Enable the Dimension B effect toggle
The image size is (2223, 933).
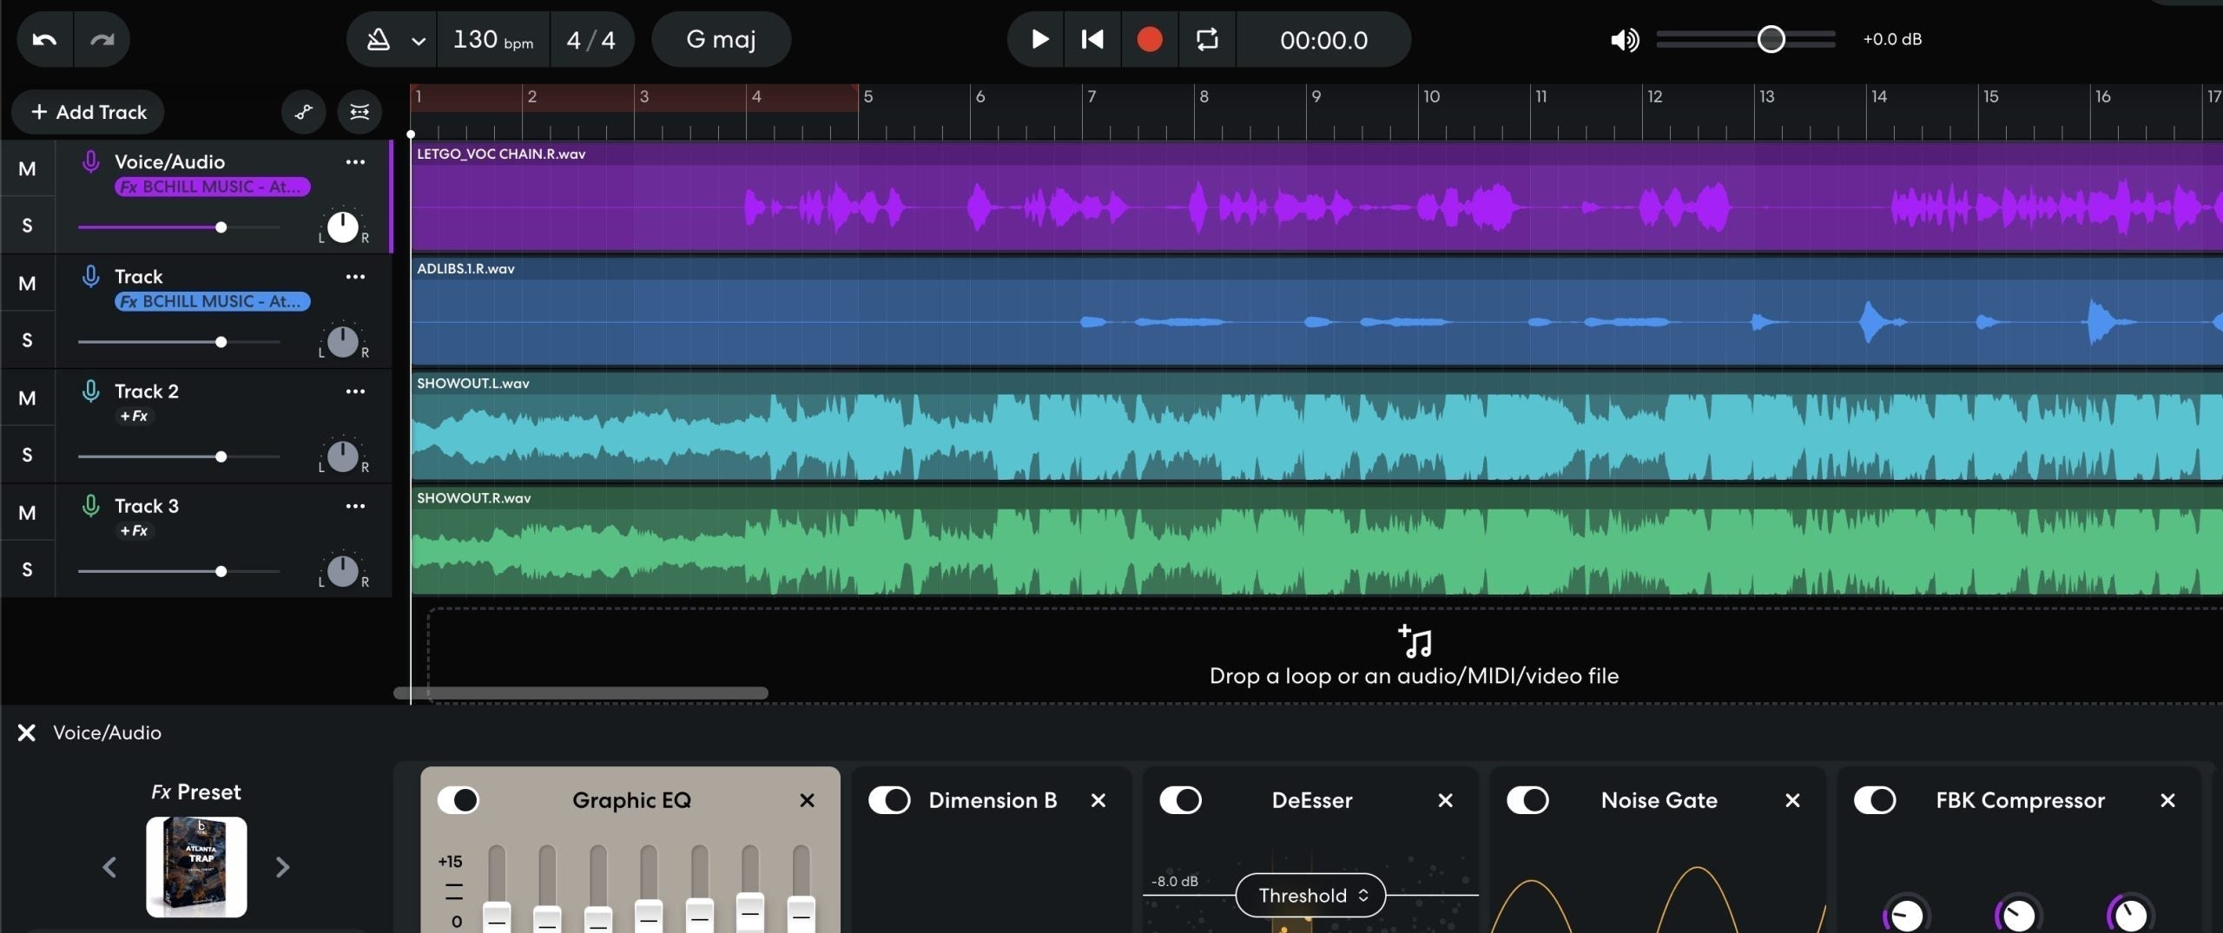889,800
